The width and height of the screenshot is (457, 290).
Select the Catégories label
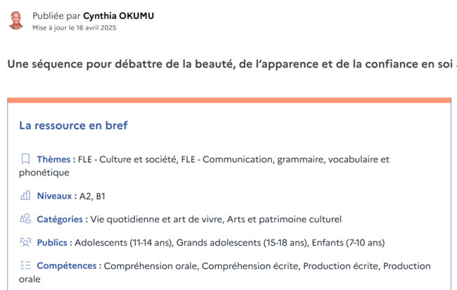point(62,219)
